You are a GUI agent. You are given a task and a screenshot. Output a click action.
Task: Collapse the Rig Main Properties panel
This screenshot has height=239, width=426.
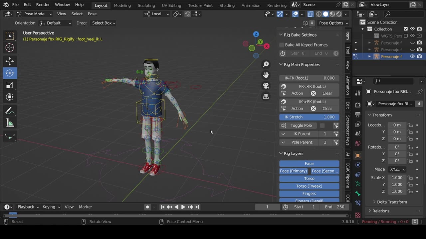[x=281, y=64]
